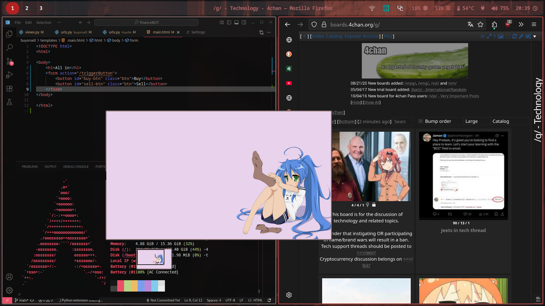Screen dimensions: 545x306
Task: Open the Source Control view in VS Code
Action: click(9, 61)
